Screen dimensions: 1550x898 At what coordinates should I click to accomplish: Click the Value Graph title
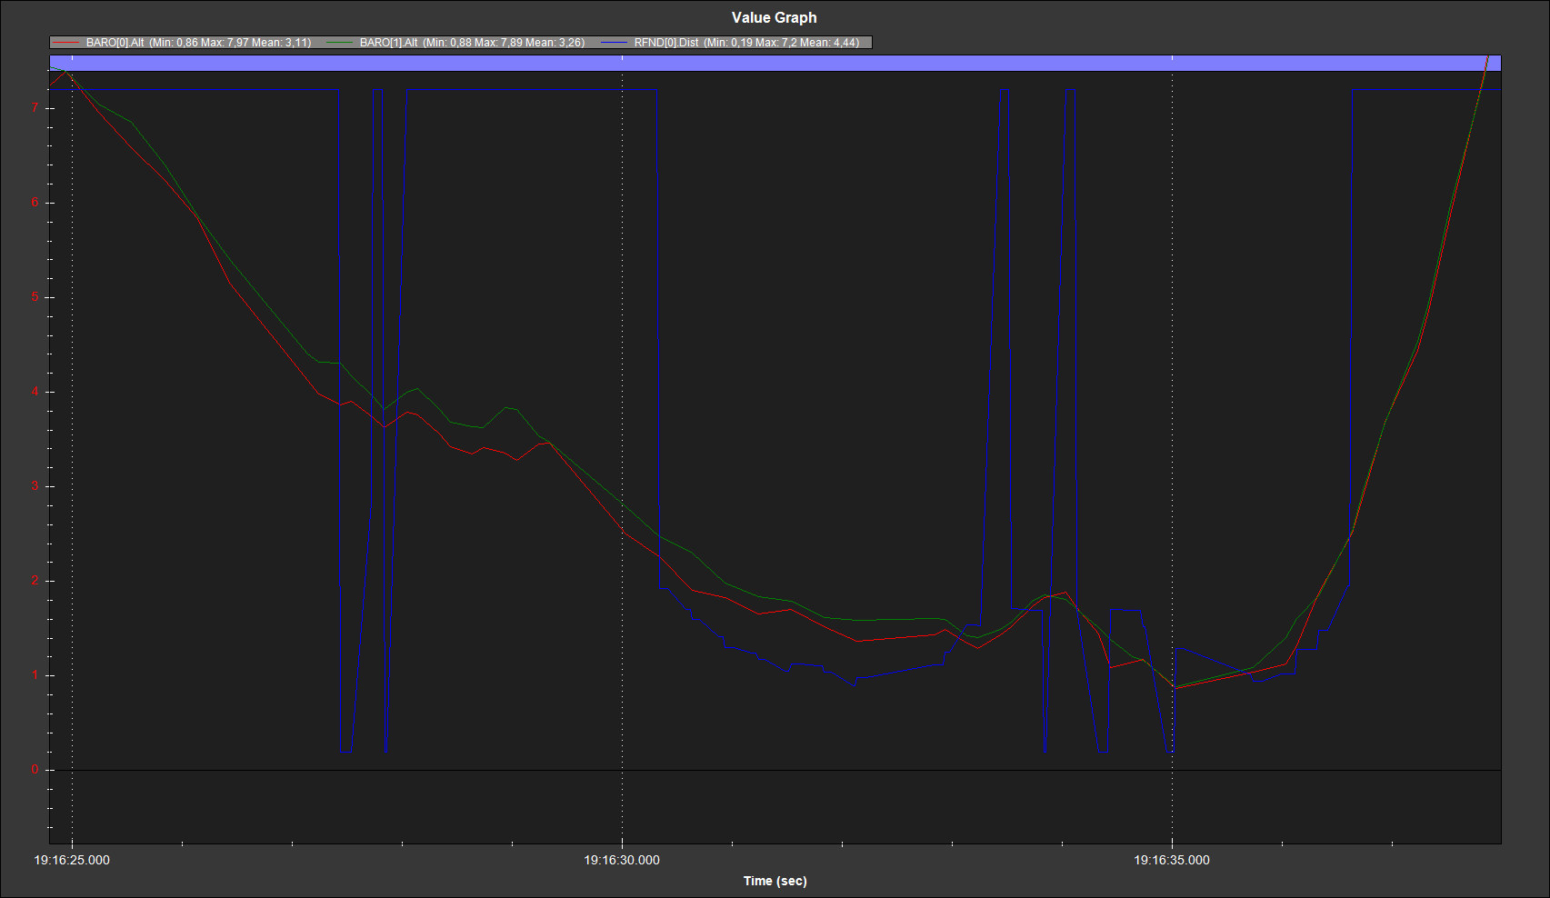coord(775,17)
